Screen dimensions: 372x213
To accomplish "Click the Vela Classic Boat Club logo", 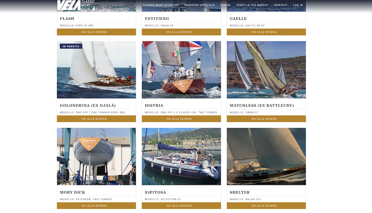I will pos(76,5).
